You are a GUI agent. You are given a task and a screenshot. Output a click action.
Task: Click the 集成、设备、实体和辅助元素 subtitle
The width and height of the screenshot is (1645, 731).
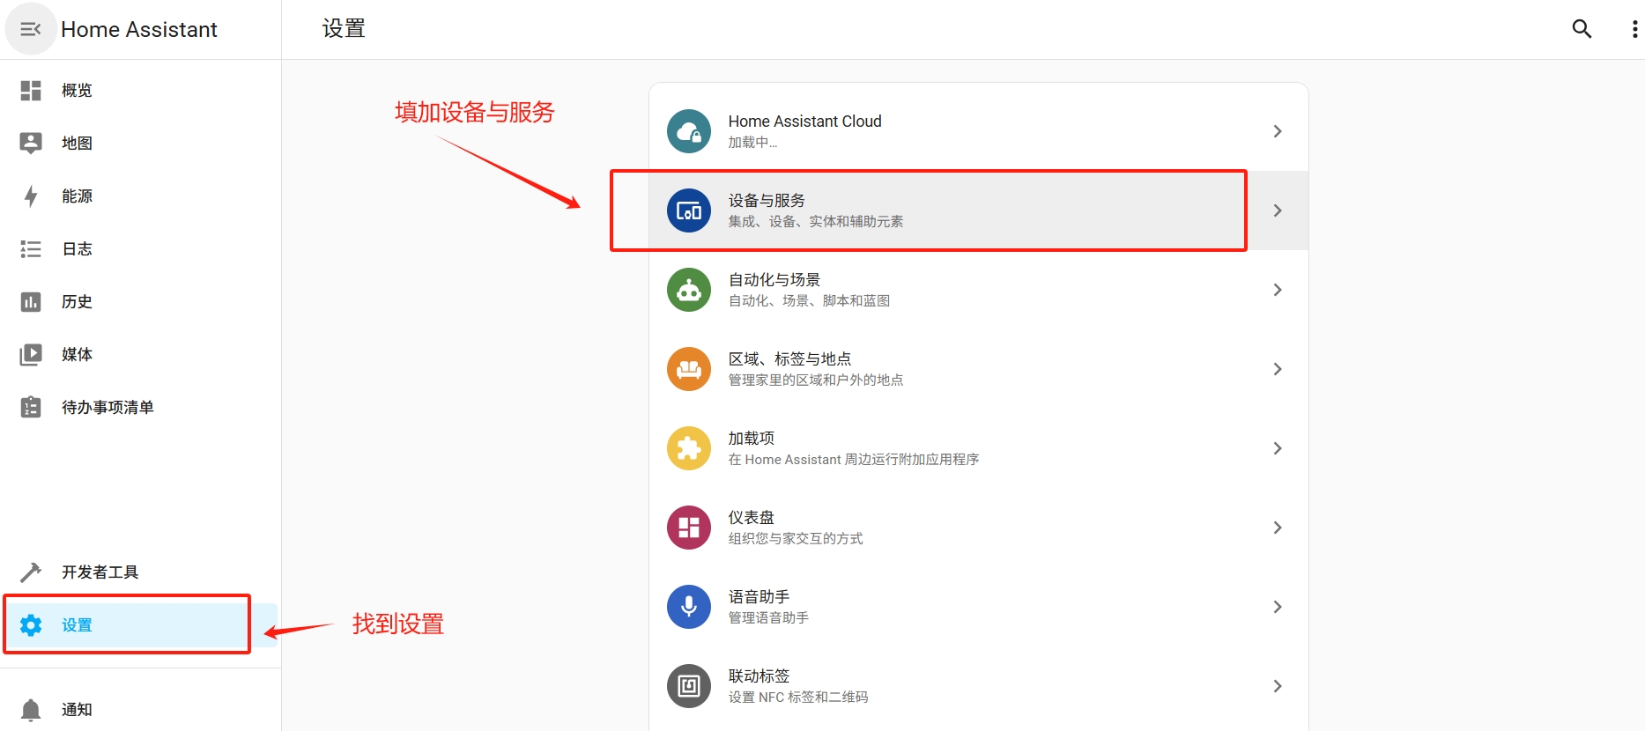(x=816, y=222)
